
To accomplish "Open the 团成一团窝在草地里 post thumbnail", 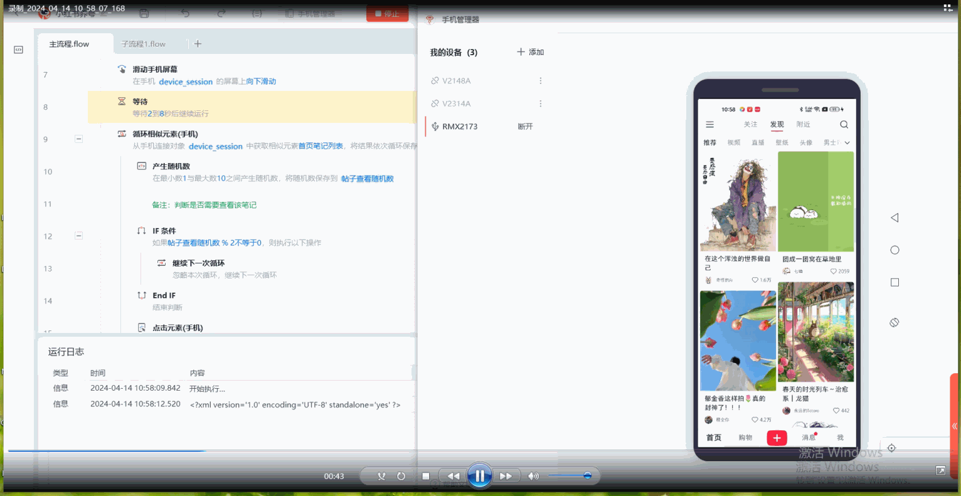I will pos(815,201).
